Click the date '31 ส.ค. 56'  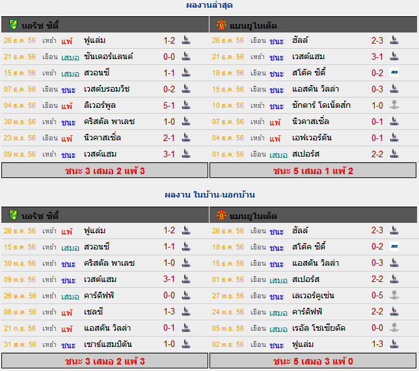point(20,344)
